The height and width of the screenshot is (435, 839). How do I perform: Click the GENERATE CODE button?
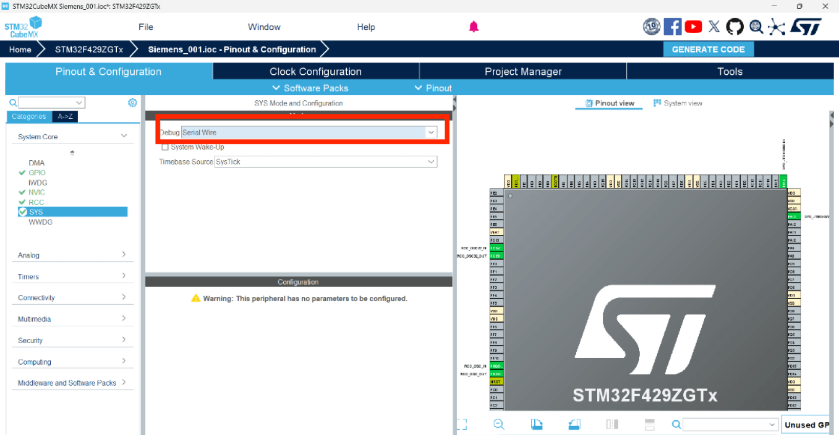[x=708, y=49]
